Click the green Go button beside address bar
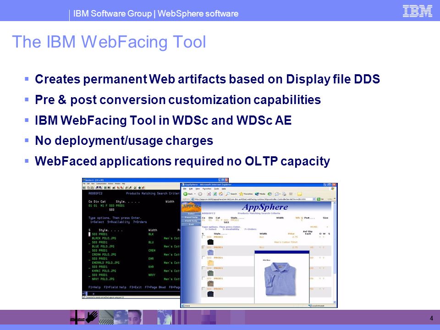The width and height of the screenshot is (440, 330). tap(320, 199)
